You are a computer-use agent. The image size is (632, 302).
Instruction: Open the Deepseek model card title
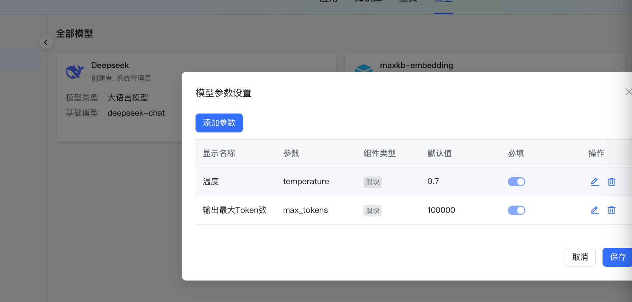point(110,65)
